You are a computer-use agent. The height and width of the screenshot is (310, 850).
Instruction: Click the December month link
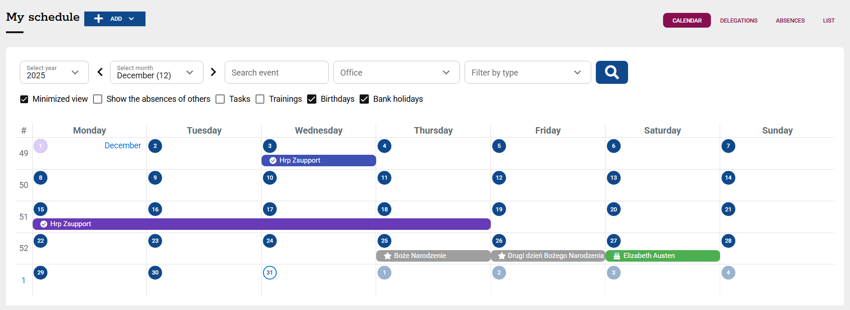click(x=122, y=146)
